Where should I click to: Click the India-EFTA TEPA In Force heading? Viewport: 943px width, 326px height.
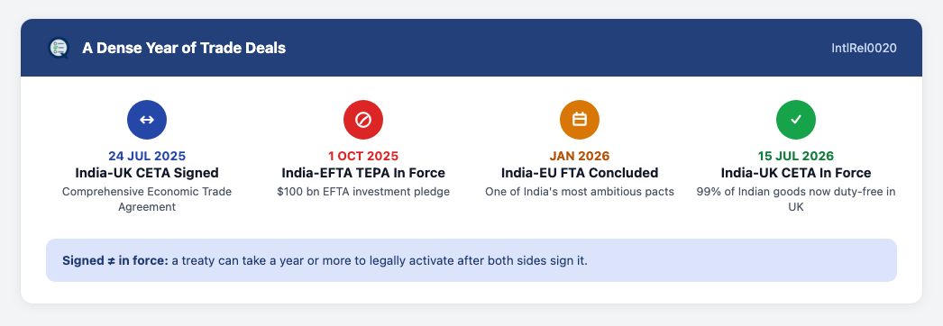(x=363, y=173)
